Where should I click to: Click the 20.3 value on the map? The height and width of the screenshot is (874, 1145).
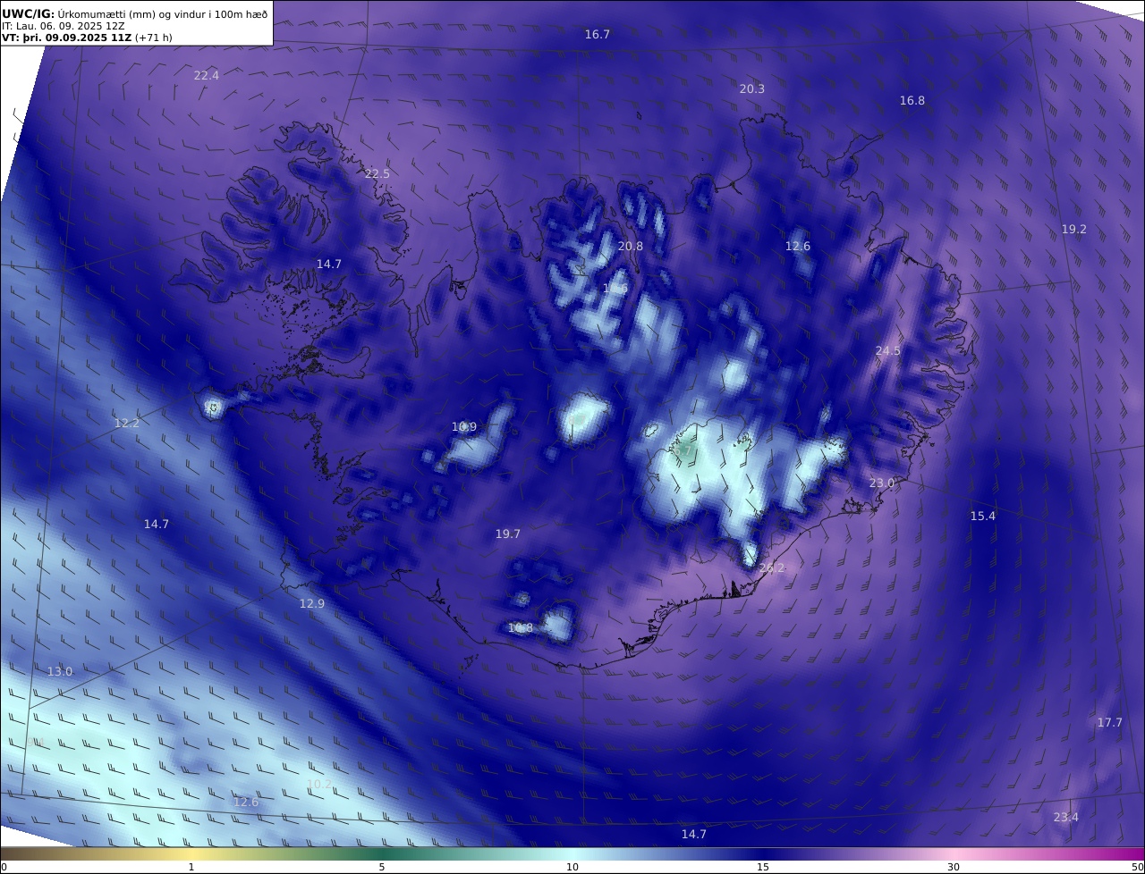tap(752, 88)
